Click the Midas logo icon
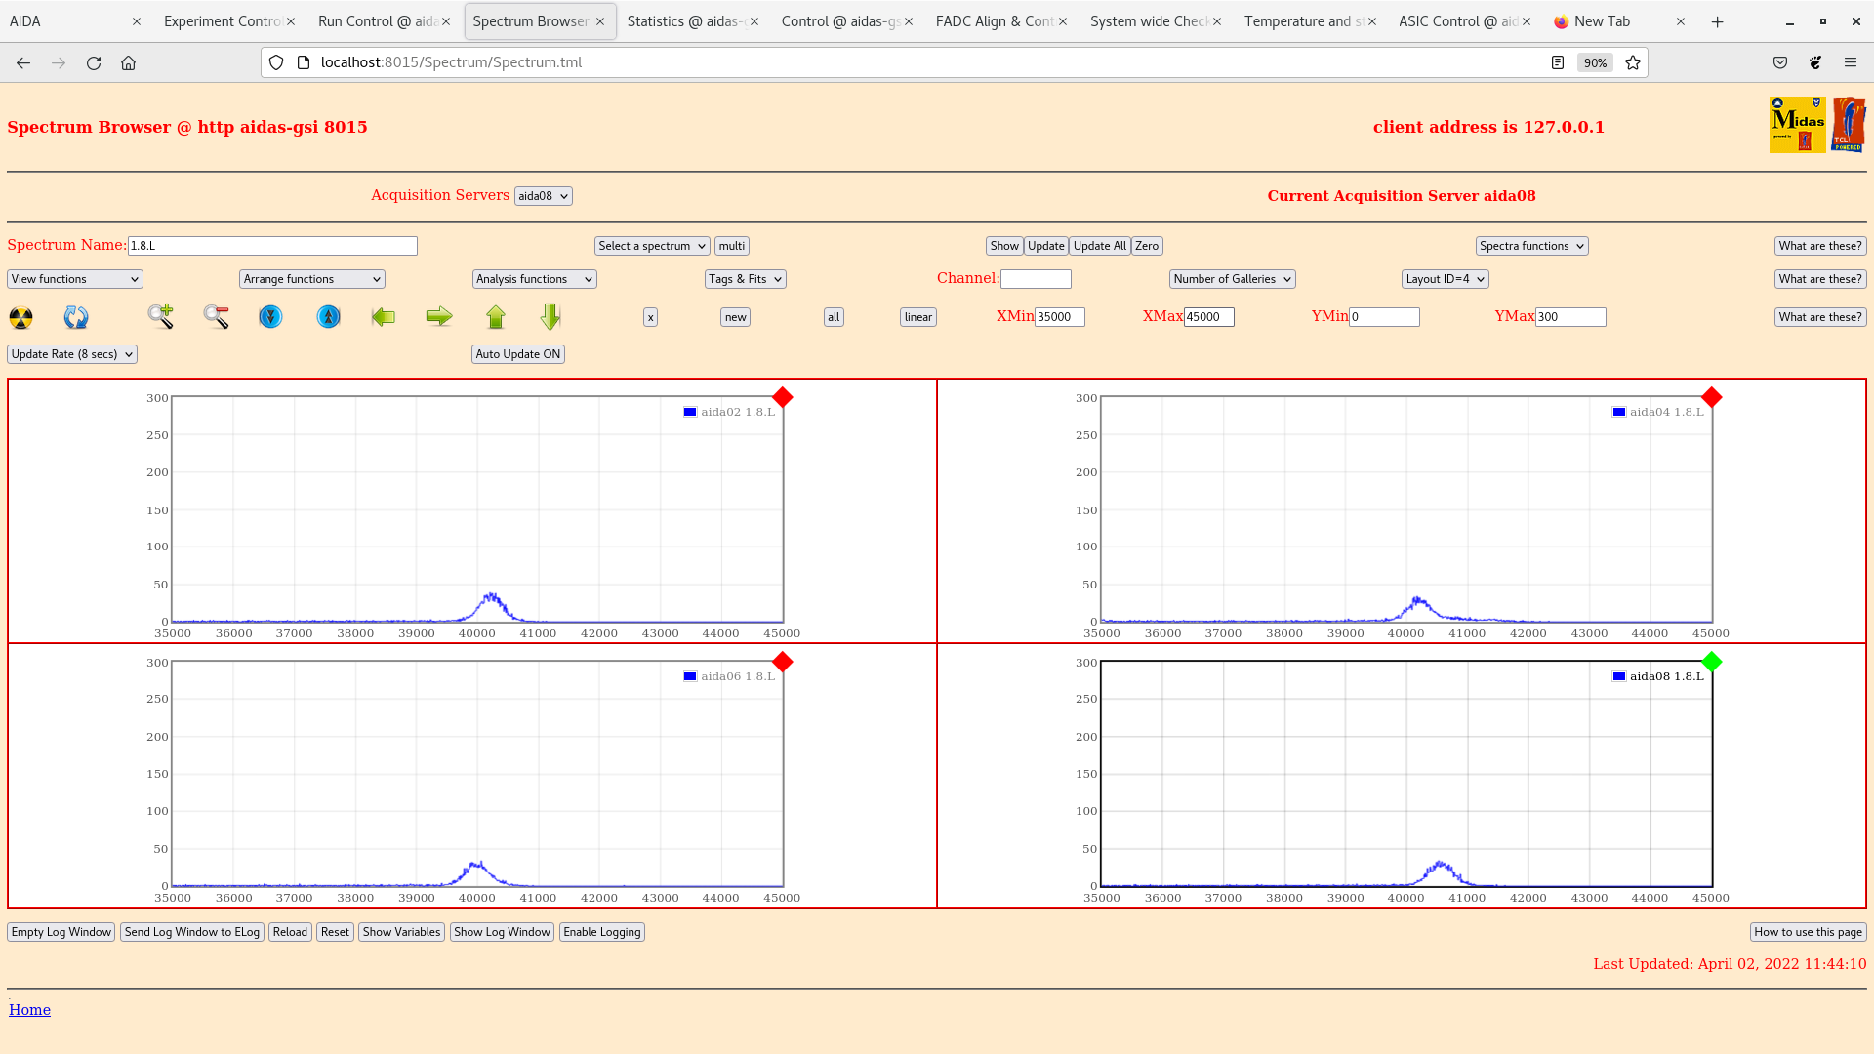1874x1054 pixels. click(1797, 125)
